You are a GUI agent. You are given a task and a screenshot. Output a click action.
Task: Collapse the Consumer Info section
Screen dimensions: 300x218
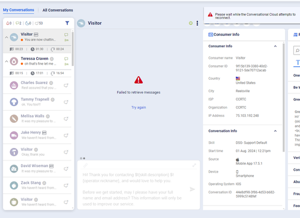click(x=275, y=46)
